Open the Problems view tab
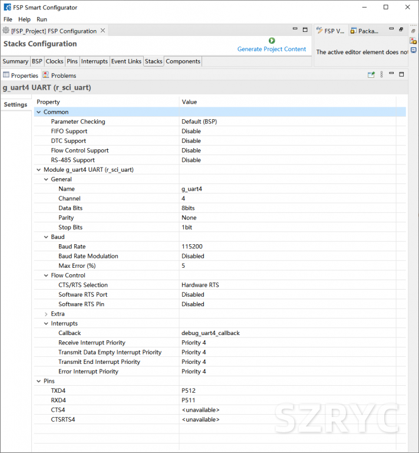Viewport: 419px width, 453px height. [x=63, y=75]
